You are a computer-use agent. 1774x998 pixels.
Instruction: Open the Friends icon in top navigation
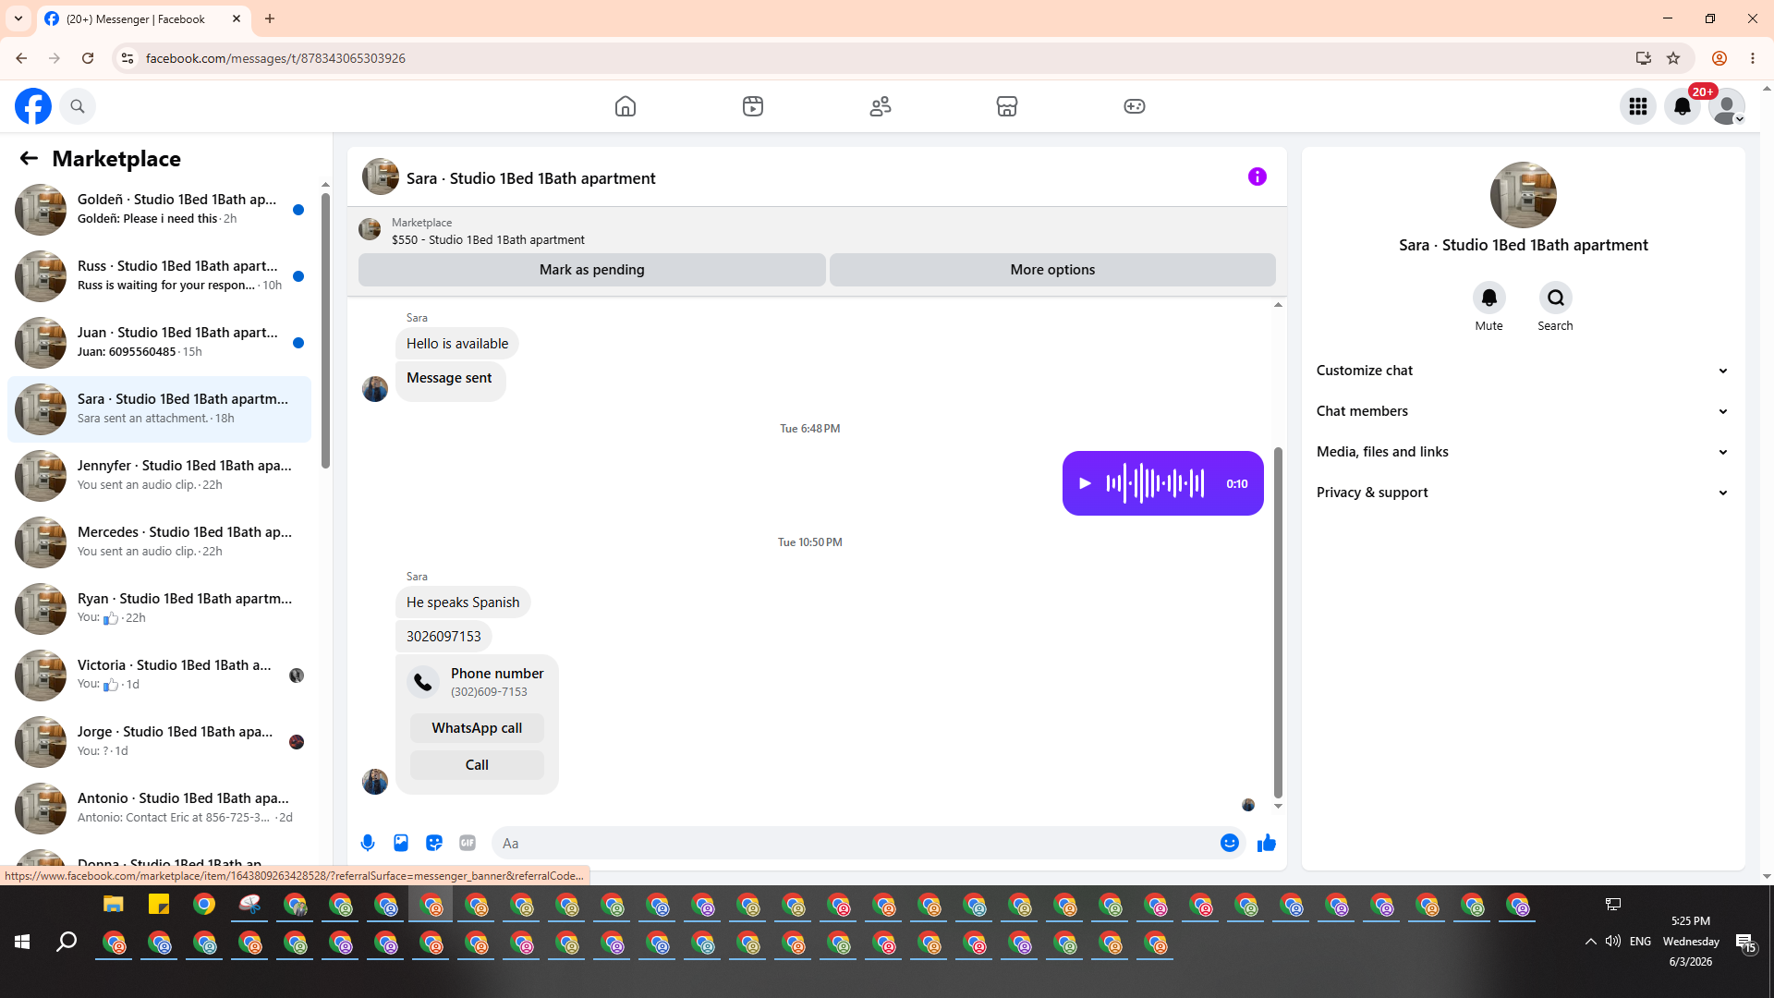881,106
